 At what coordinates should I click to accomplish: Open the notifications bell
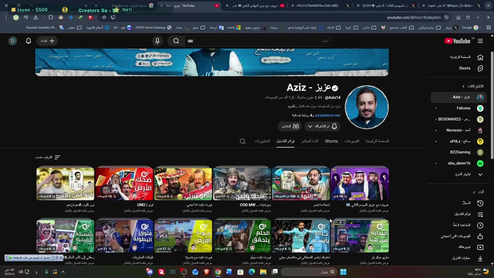[x=29, y=41]
